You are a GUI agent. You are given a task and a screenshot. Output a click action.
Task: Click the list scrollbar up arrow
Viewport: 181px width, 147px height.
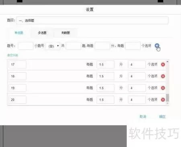coord(167,61)
